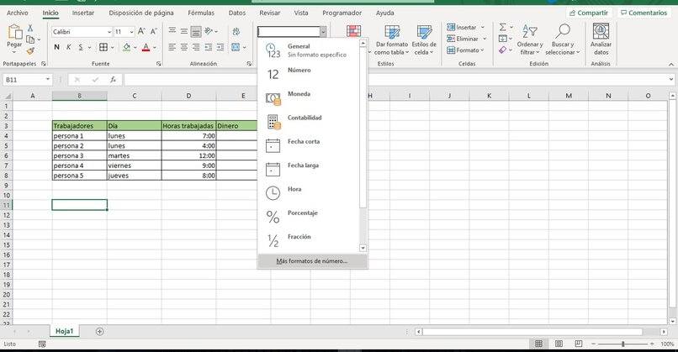The height and width of the screenshot is (352, 678).
Task: Choose Moneda number format
Action: pos(309,98)
